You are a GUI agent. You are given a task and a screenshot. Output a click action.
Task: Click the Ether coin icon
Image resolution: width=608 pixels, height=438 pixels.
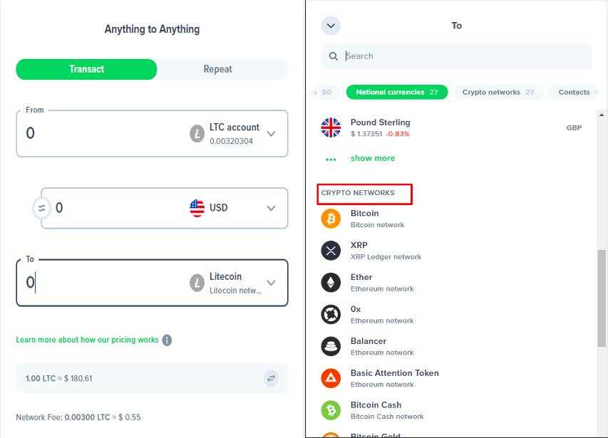pos(331,283)
